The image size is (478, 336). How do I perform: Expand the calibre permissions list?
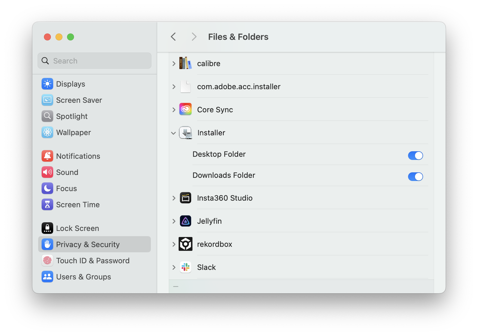tap(173, 63)
